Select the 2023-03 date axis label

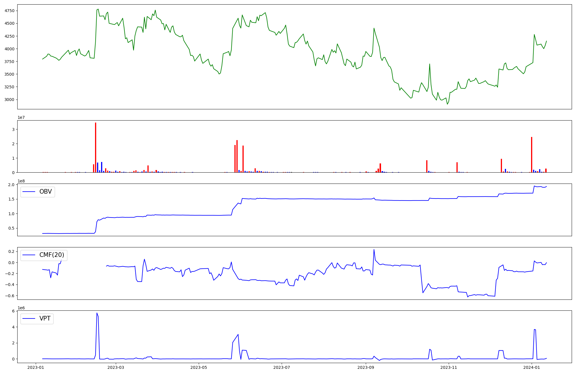point(116,367)
